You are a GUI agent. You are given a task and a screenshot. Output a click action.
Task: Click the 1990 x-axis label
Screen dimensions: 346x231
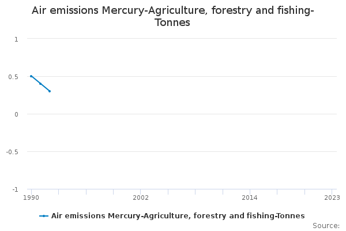(31, 198)
